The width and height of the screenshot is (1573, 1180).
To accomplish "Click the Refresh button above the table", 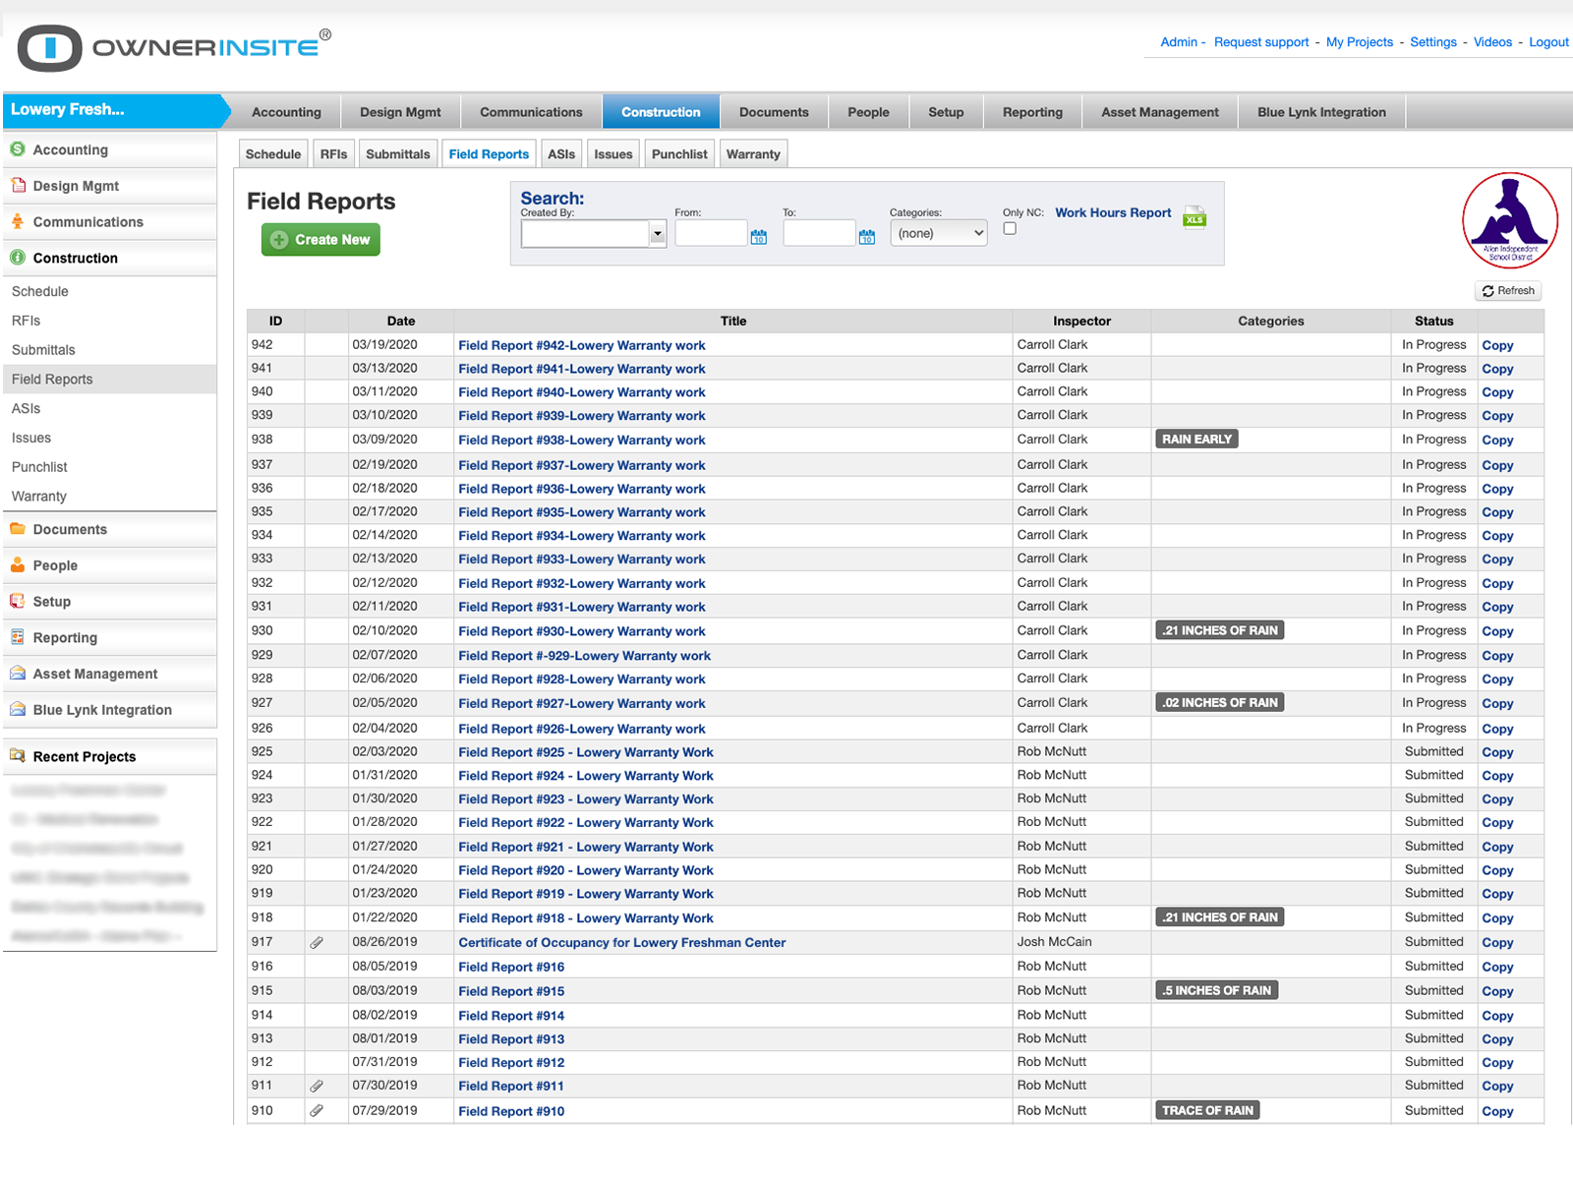I will pyautogui.click(x=1507, y=291).
